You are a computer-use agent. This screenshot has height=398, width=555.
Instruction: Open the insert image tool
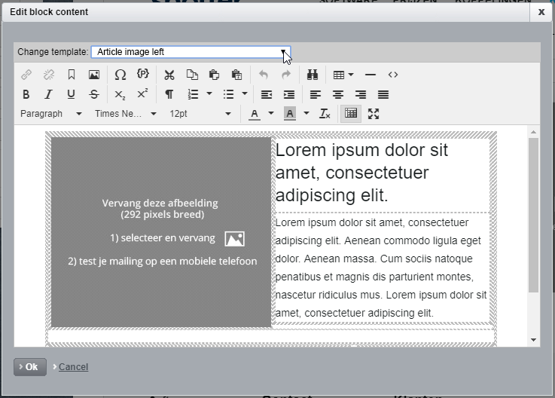click(94, 75)
